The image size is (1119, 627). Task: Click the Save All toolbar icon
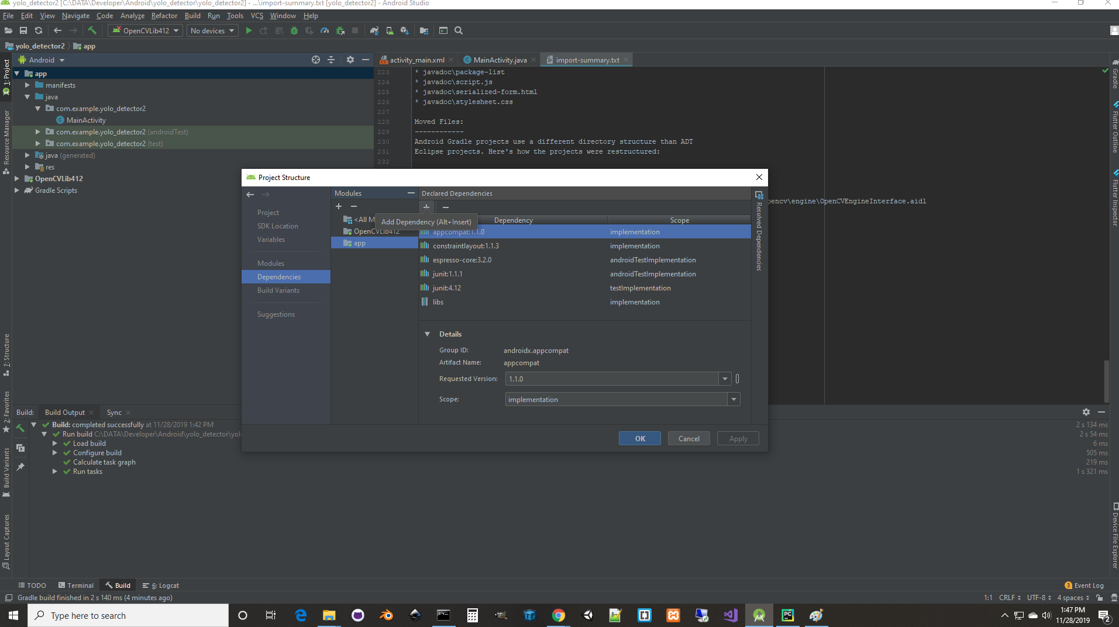[23, 30]
